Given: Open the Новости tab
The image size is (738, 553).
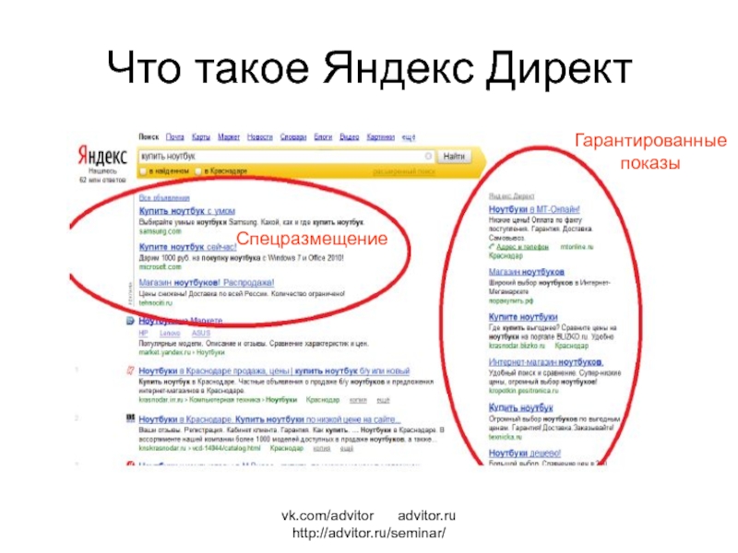Looking at the screenshot, I should 260,136.
